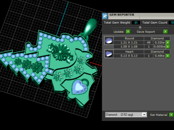Click green arrow on 1.21 X 1.21 row
This screenshot has width=174, height=130.
[x=168, y=43]
